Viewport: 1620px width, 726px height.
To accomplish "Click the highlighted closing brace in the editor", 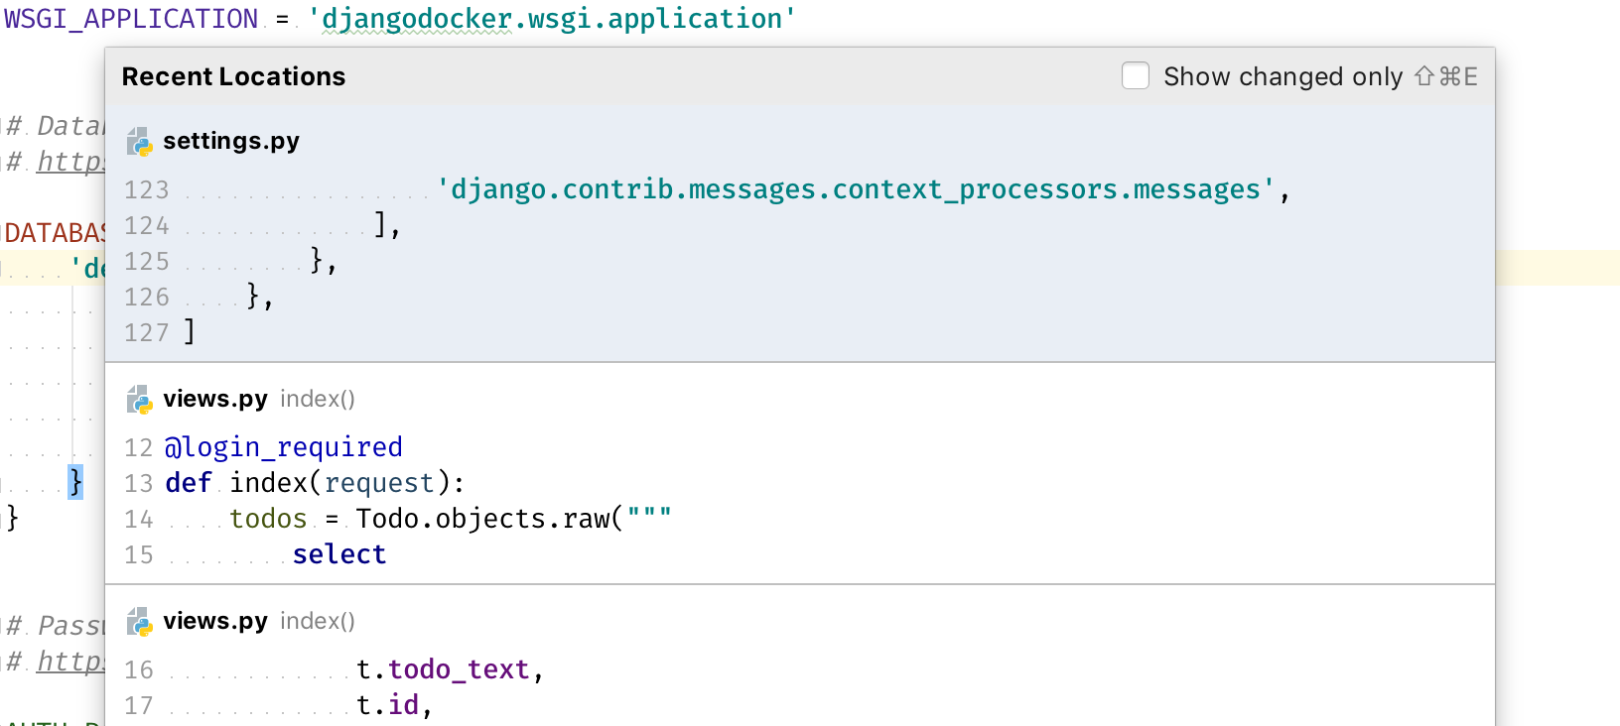I will 75,482.
